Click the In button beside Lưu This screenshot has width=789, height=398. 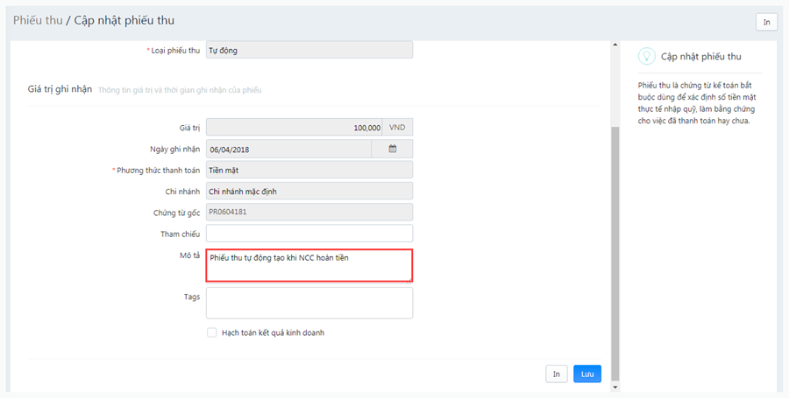pyautogui.click(x=557, y=374)
